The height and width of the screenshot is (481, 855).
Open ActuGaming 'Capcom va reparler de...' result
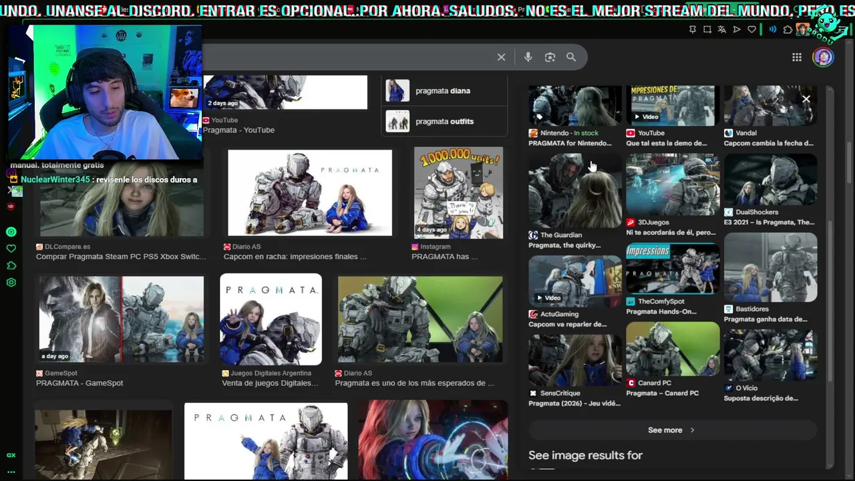click(x=568, y=325)
